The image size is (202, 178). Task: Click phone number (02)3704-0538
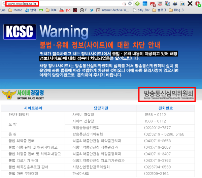158,167
